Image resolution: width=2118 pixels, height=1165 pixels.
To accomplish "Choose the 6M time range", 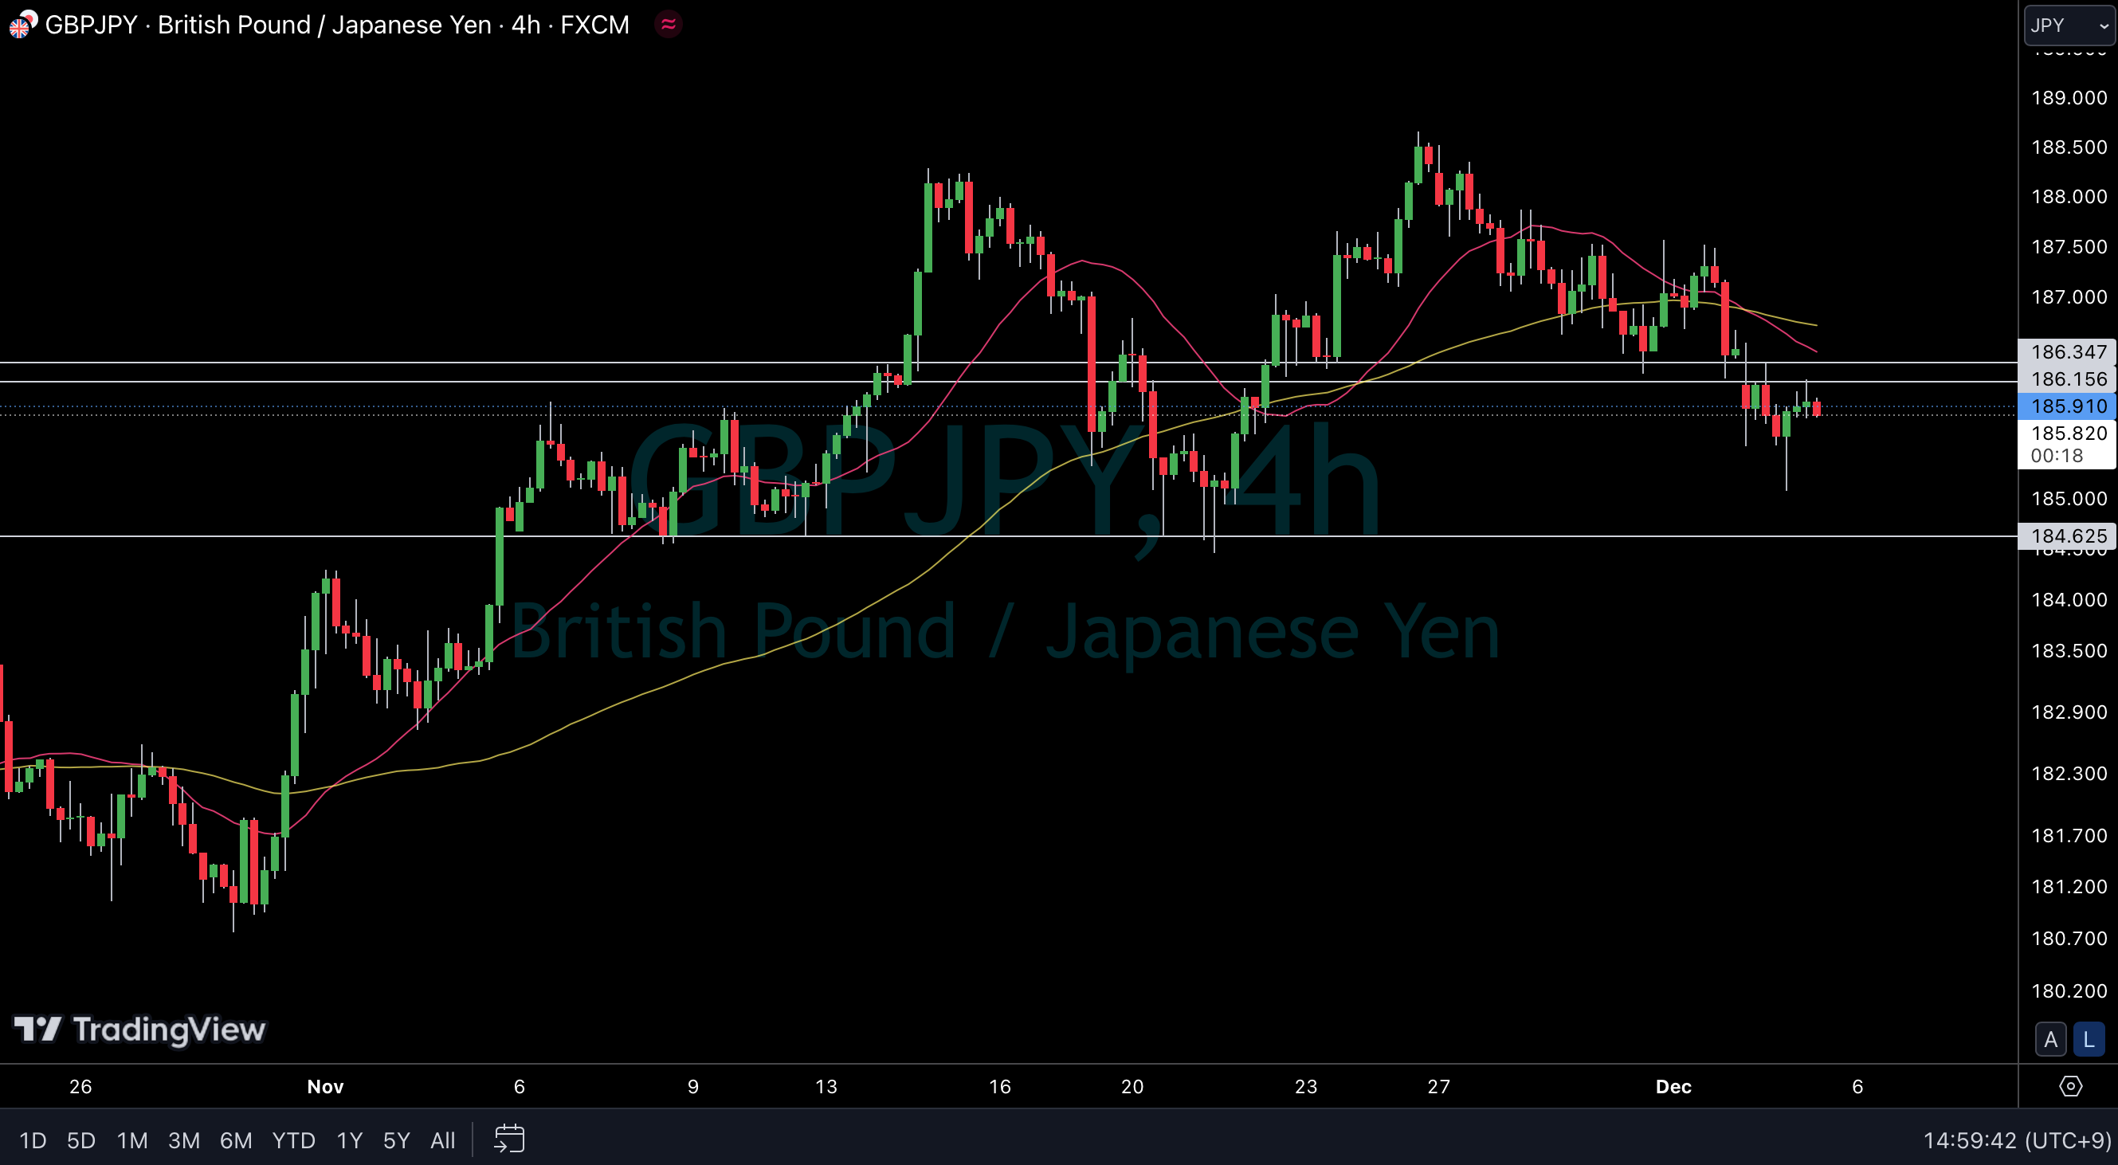I will tap(235, 1140).
